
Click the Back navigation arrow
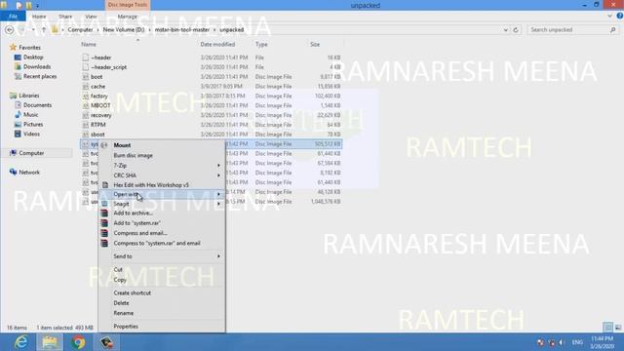[x=10, y=30]
